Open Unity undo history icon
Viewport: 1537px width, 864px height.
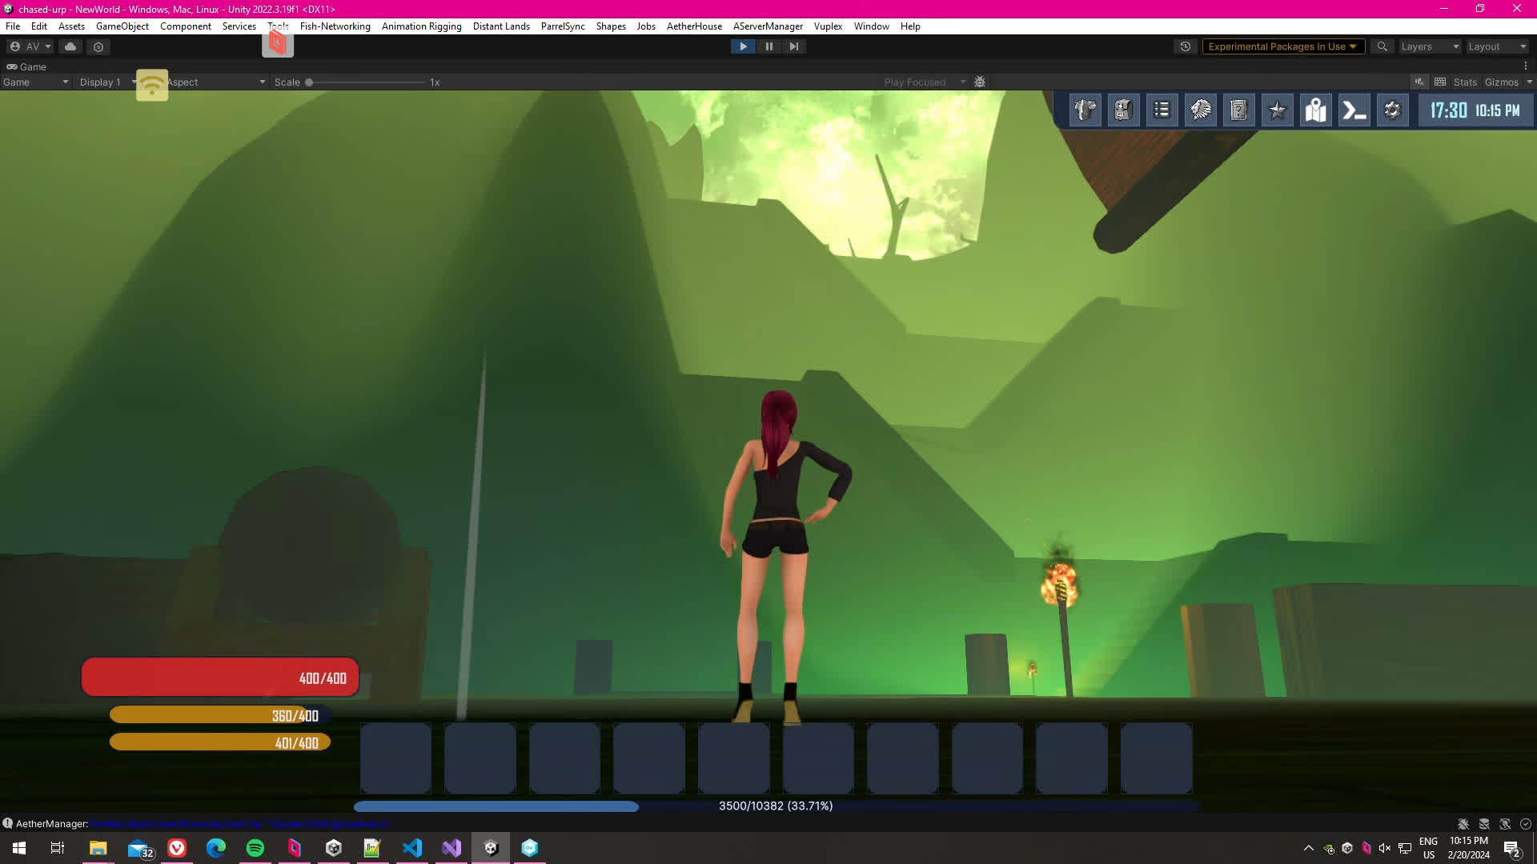click(x=1186, y=46)
